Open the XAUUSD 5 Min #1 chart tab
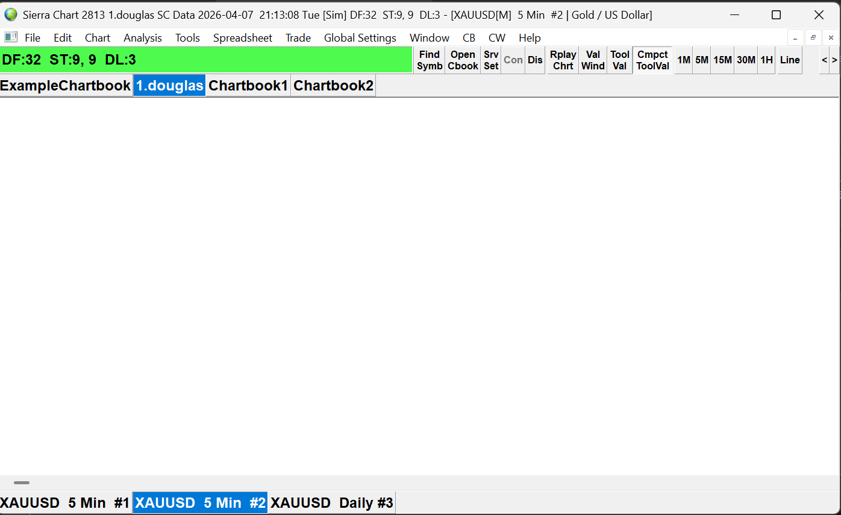 (x=65, y=503)
